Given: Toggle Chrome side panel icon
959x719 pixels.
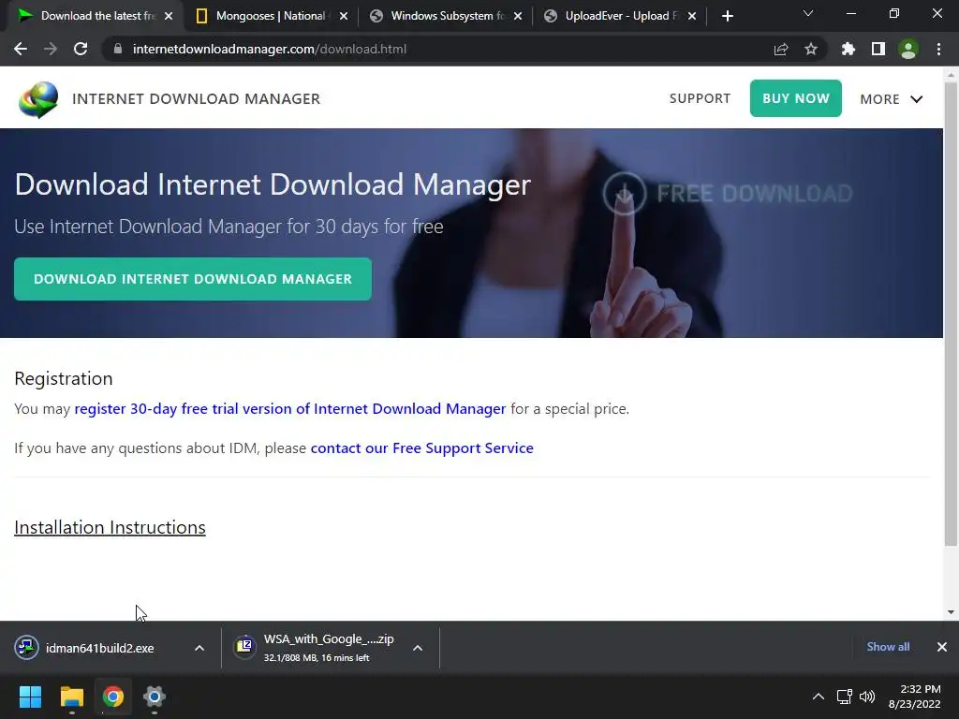Looking at the screenshot, I should 878,49.
